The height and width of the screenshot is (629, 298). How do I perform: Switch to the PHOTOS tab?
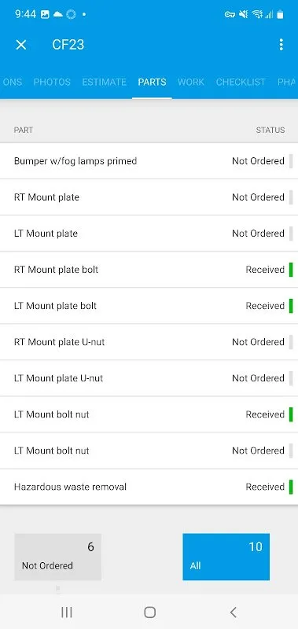tap(52, 83)
